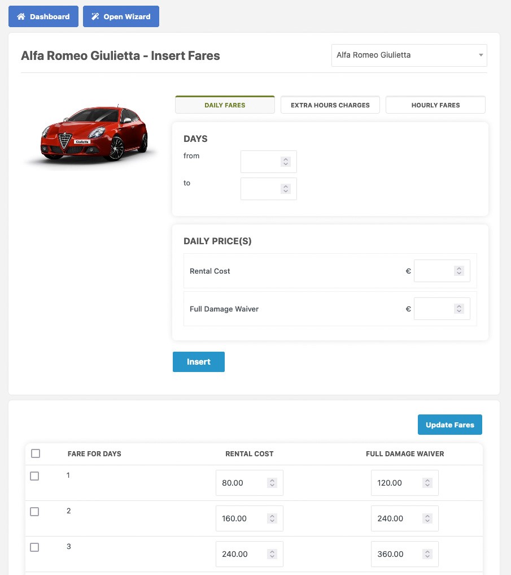Click the Insert button
The image size is (511, 575).
coord(198,361)
